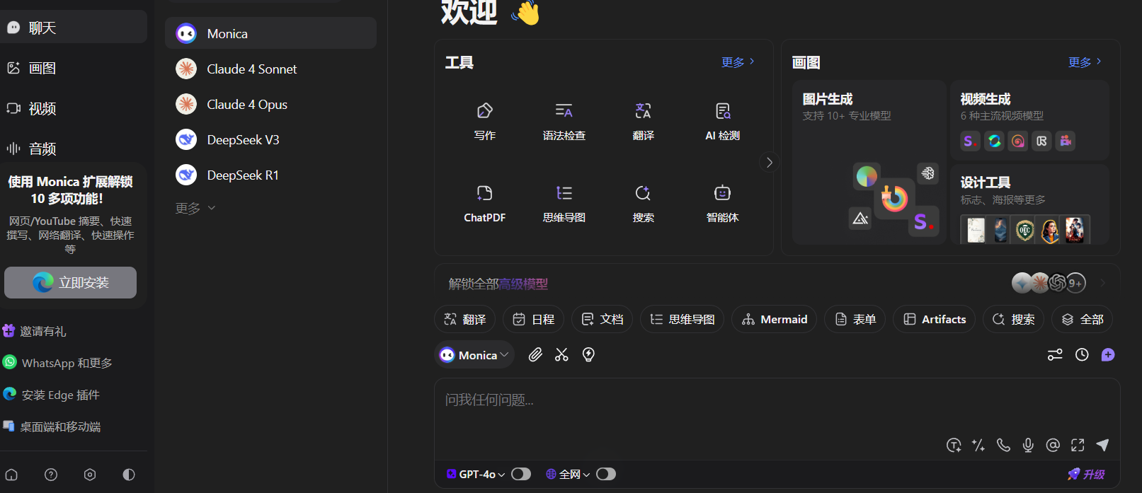Viewport: 1142px width, 493px height.
Task: Open the 思维导图 tool in the tools panel
Action: pos(564,204)
